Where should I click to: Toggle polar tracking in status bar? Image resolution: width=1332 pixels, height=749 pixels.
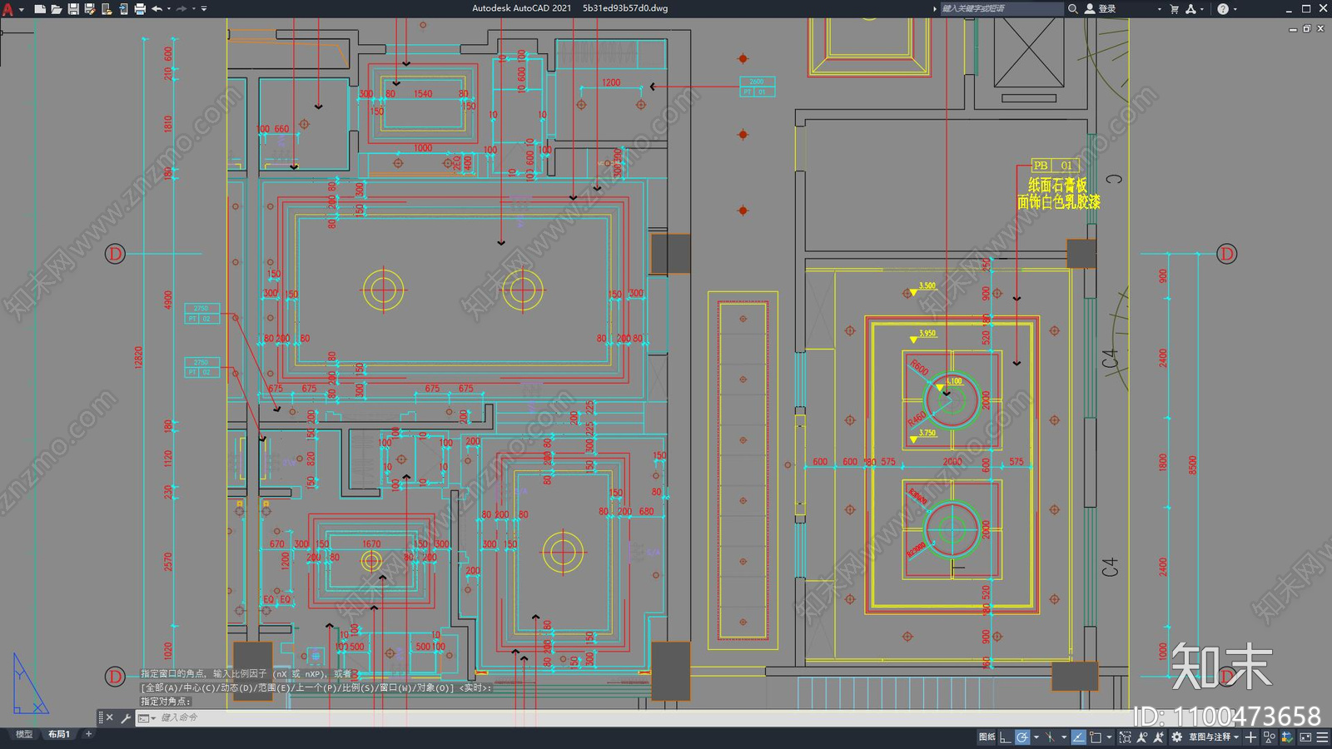[1022, 737]
